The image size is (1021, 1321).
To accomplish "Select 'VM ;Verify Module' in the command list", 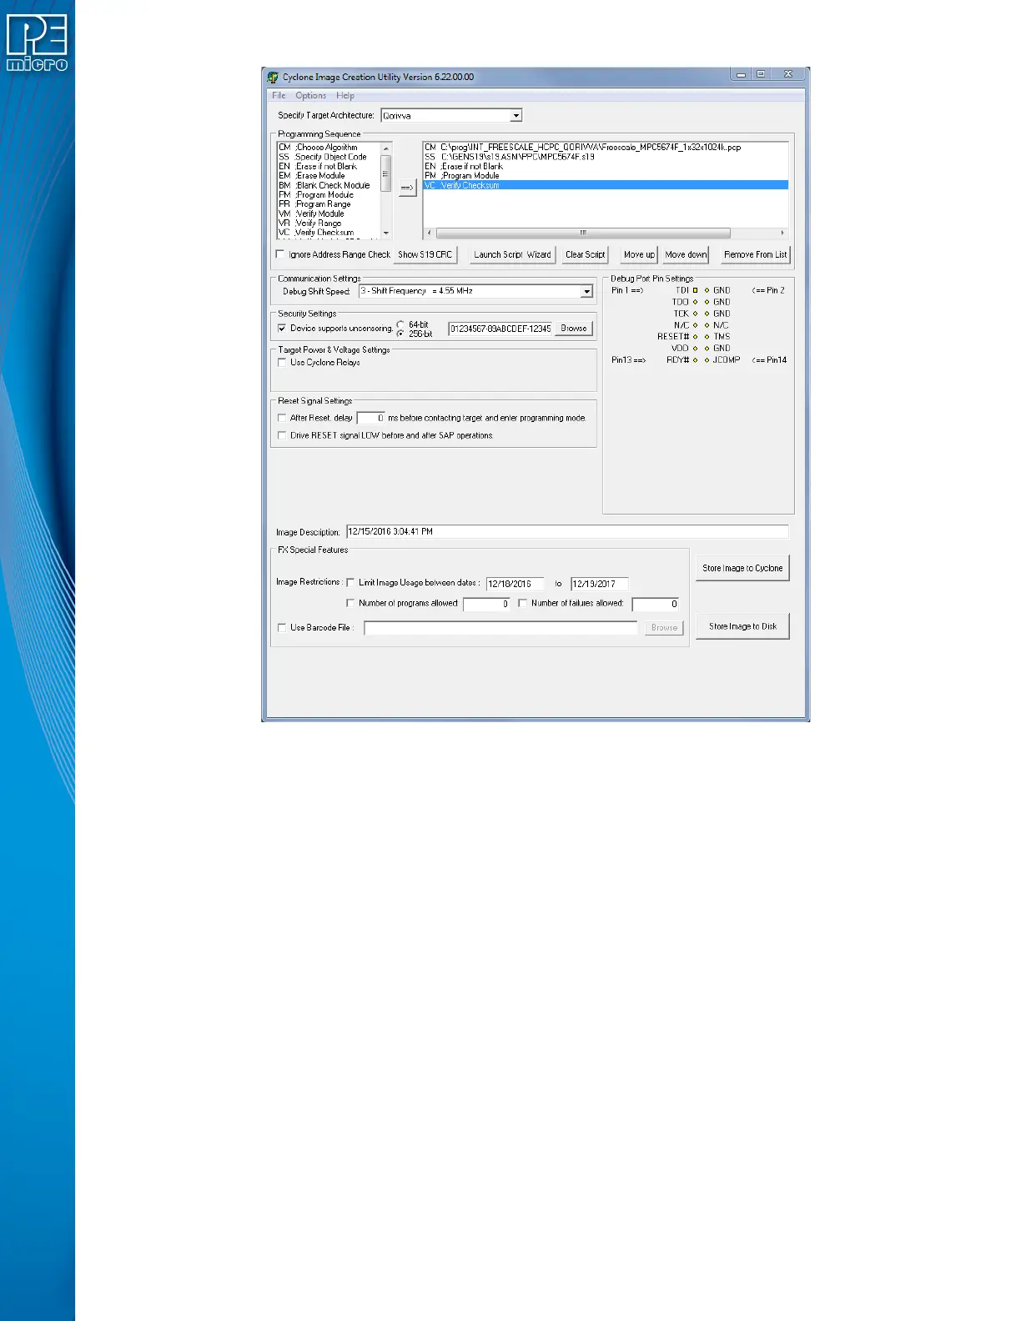I will (x=329, y=214).
